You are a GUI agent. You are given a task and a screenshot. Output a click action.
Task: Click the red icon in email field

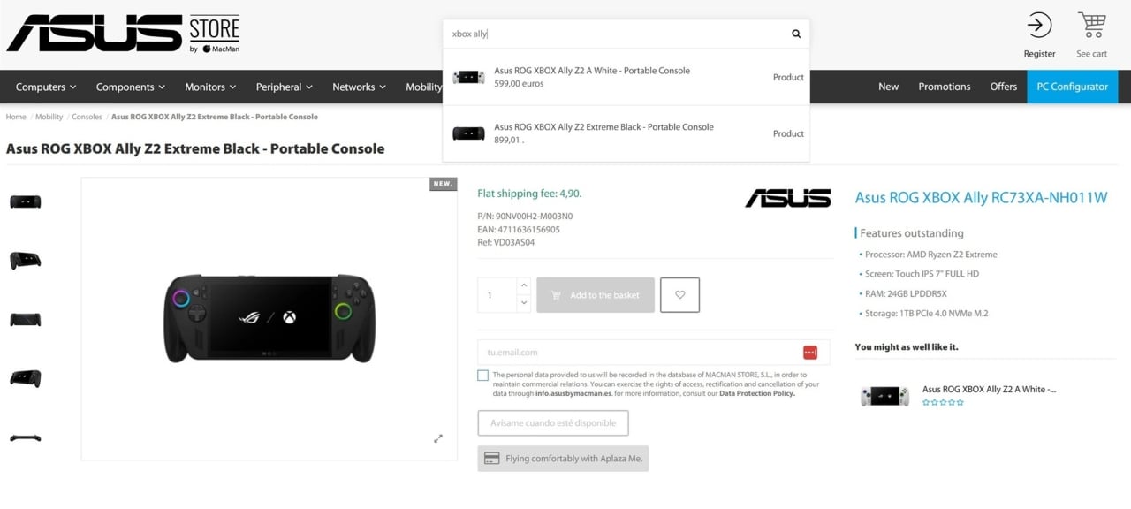[810, 353]
